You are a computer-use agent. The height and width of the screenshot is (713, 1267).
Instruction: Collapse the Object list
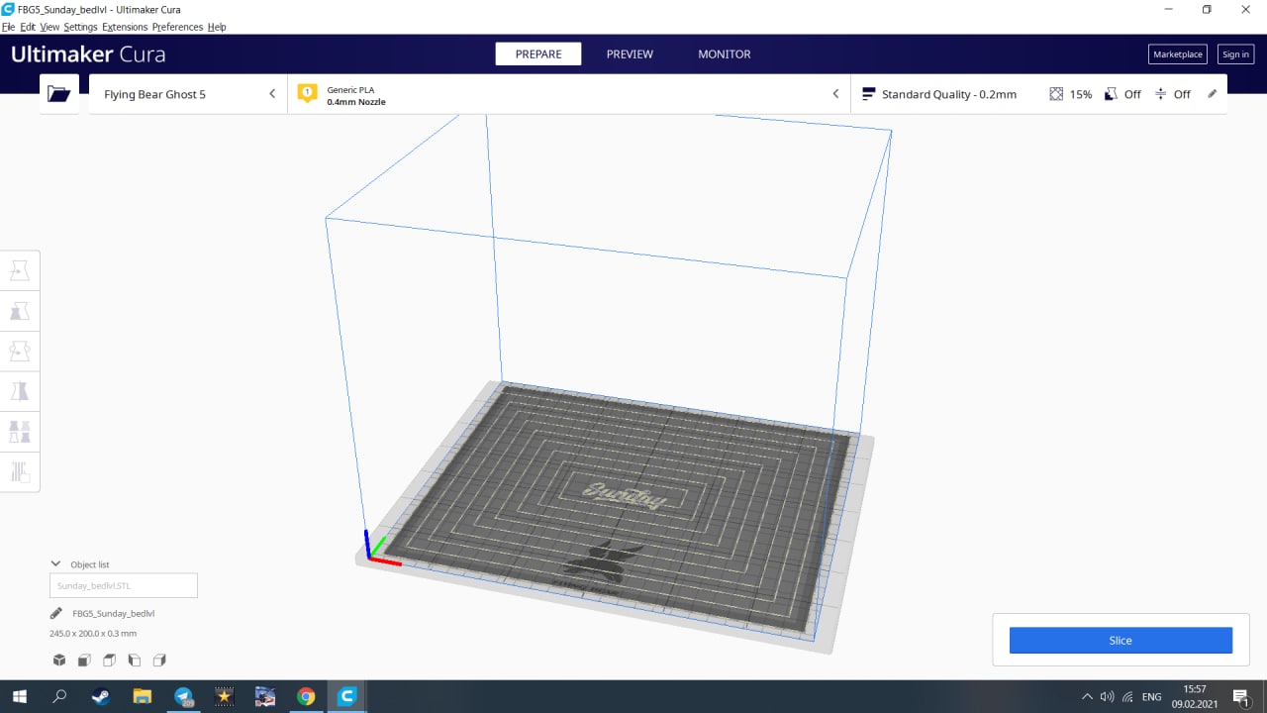coord(56,563)
